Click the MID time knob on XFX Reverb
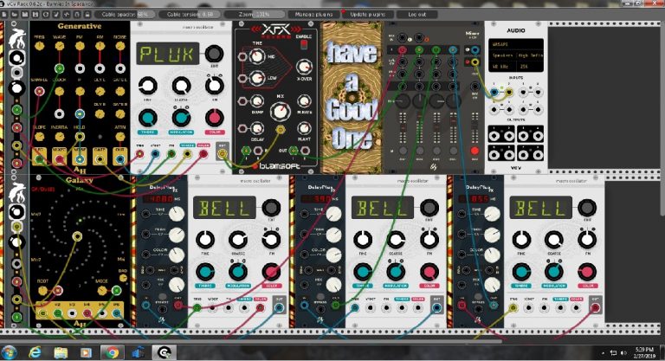The image size is (665, 361). (x=256, y=56)
